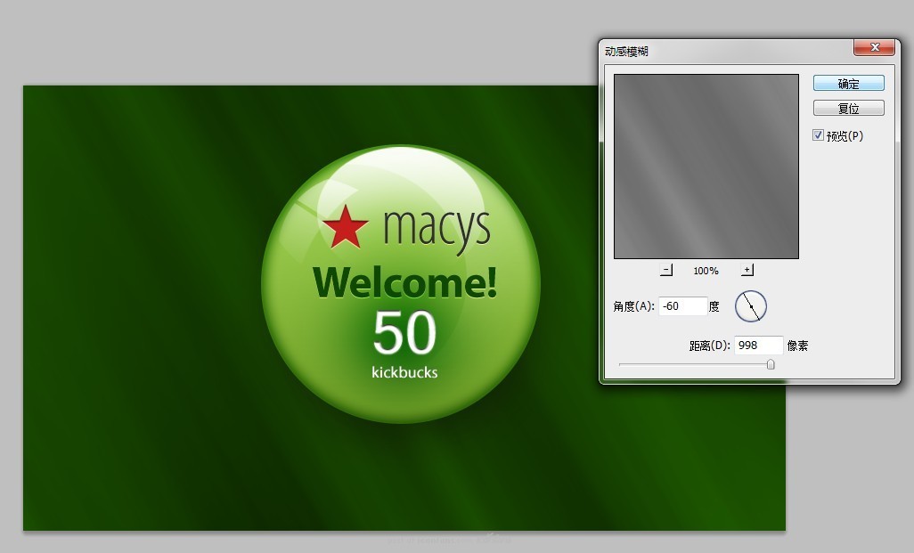
Task: Click the plus icon to zoom in preview
Action: coord(747,268)
